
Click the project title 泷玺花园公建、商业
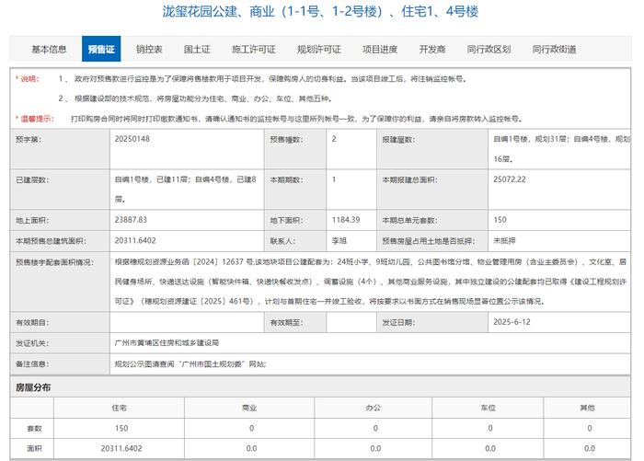tap(320, 11)
